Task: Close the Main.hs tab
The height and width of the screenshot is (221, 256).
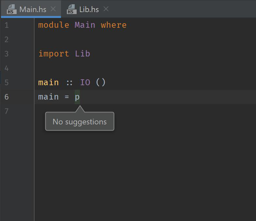Action: pyautogui.click(x=53, y=9)
